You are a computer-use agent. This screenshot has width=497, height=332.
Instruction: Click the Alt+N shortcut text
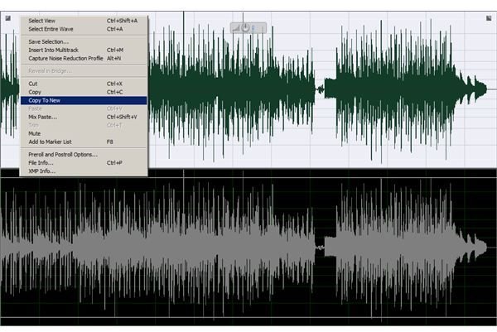click(x=113, y=58)
